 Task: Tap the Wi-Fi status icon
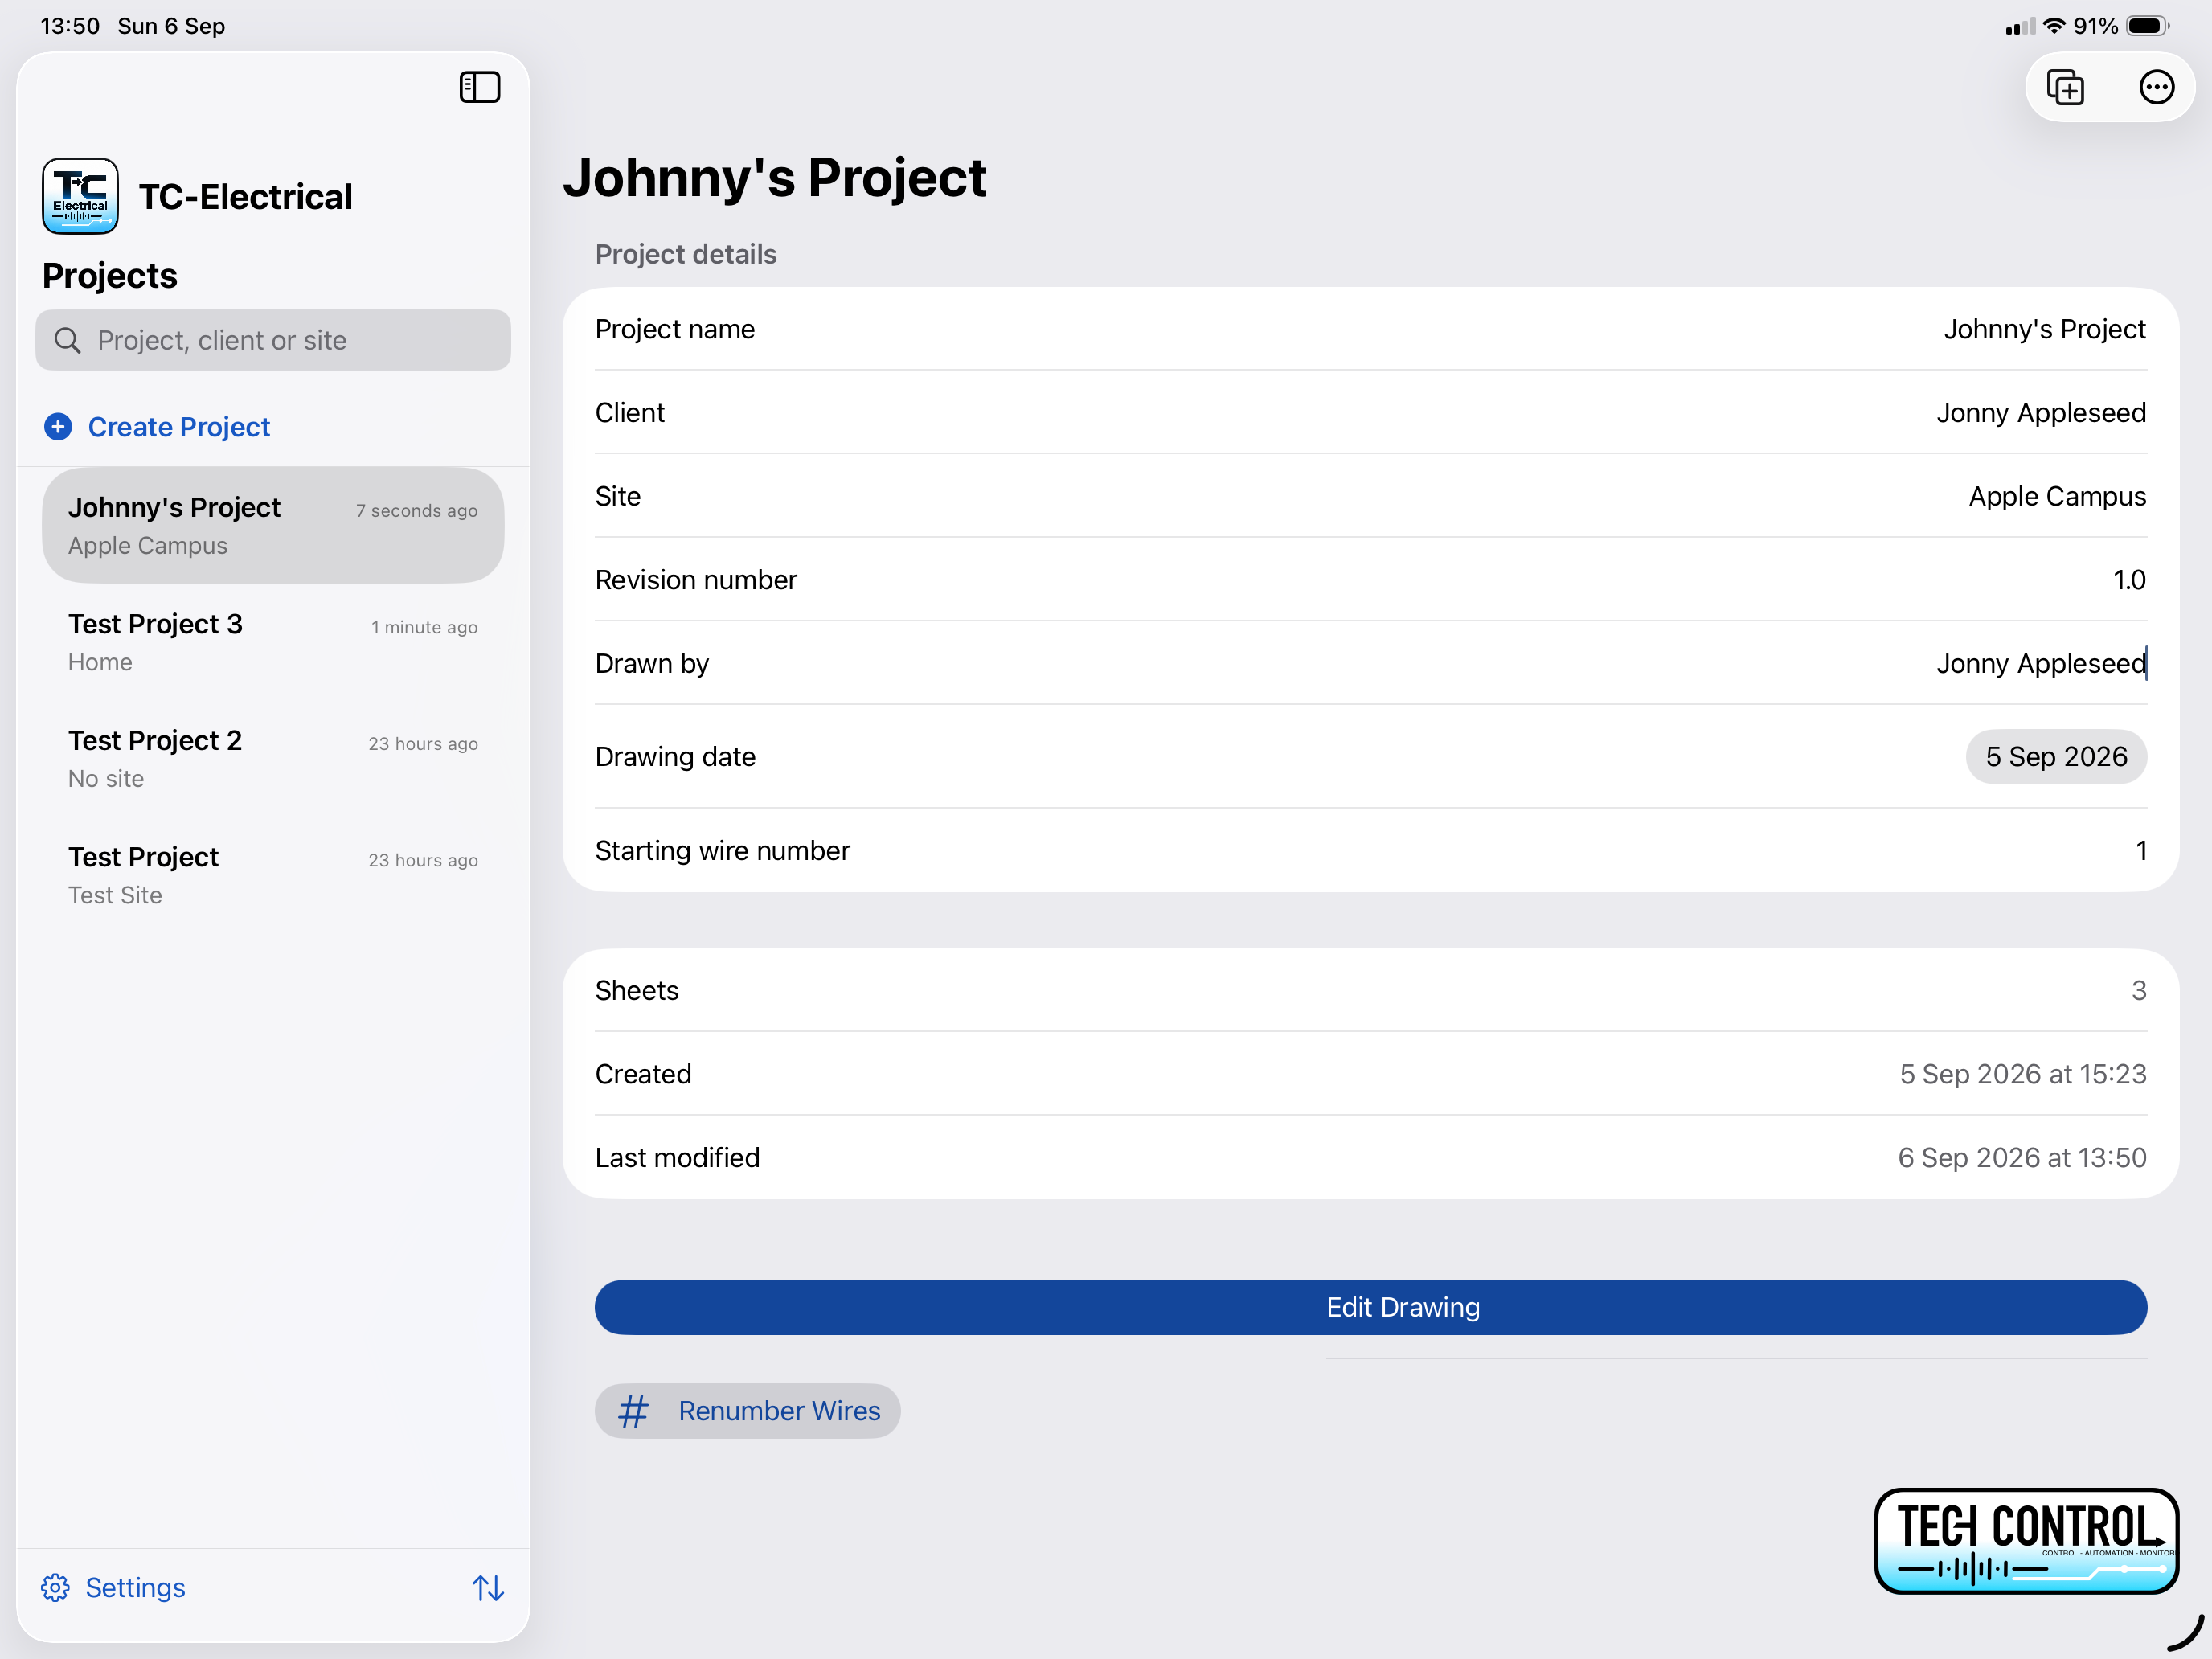coord(2054,26)
